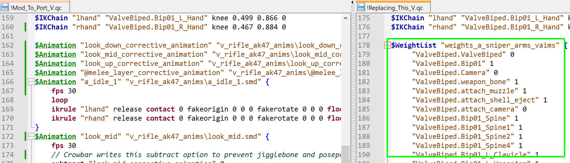
Task: Click contact keyword on line 169
Action: click(161, 109)
